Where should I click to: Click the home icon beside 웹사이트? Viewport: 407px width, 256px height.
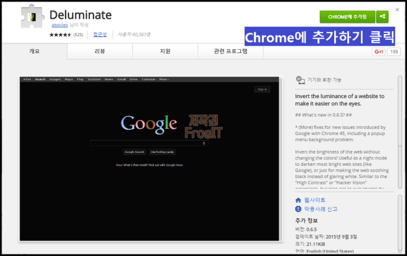tap(298, 200)
